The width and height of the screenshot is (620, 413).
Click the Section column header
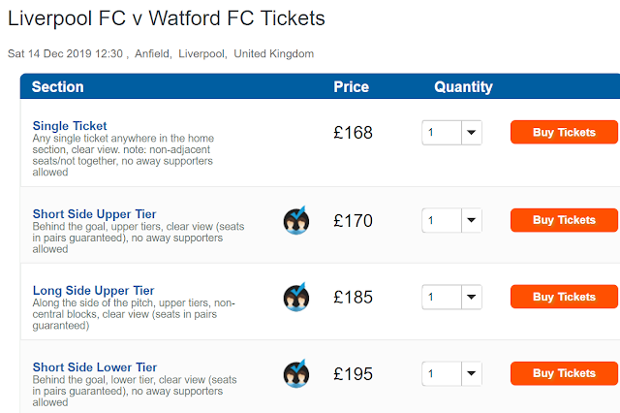[x=58, y=87]
